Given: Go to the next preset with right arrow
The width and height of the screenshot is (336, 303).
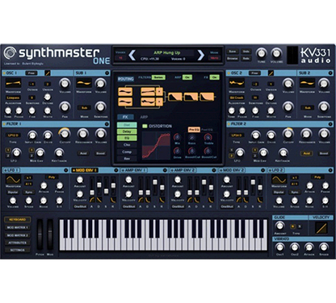Looking at the screenshot, I should 201,55.
